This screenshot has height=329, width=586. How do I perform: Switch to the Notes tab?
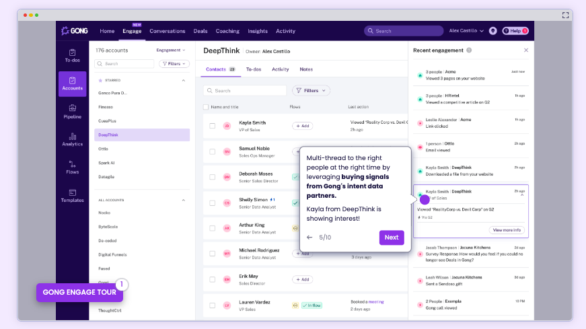coord(306,69)
